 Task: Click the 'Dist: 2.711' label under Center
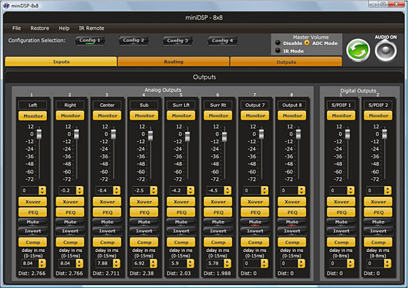click(x=106, y=274)
